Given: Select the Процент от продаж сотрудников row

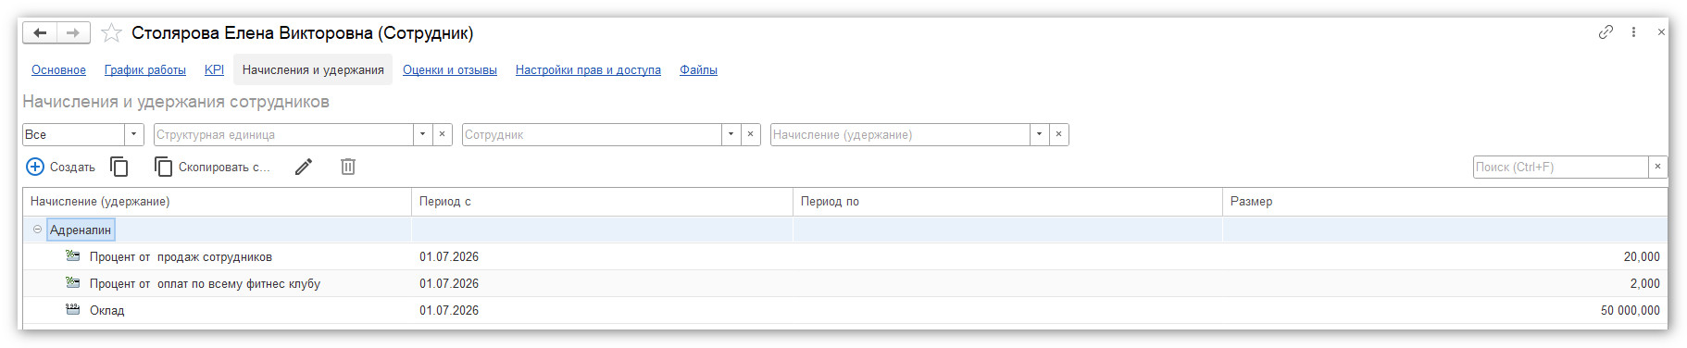Looking at the screenshot, I should (844, 257).
